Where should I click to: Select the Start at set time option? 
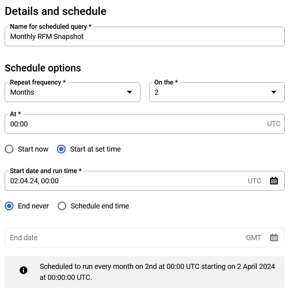point(62,149)
